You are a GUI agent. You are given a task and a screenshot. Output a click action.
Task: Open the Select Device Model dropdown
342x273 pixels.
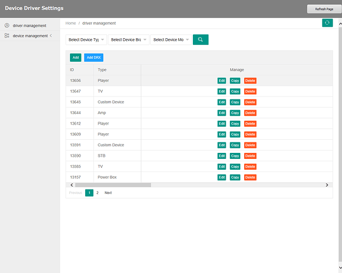coord(171,40)
